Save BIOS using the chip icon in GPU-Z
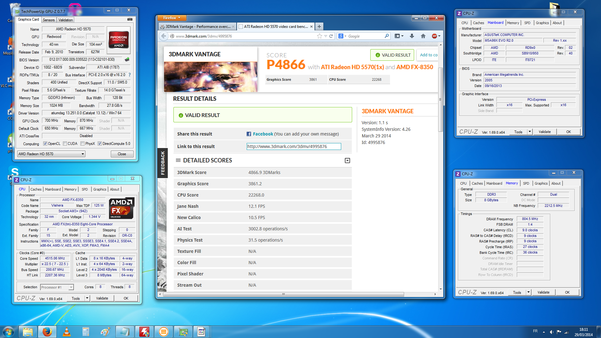Screen dimensions: 601x338 [x=127, y=59]
